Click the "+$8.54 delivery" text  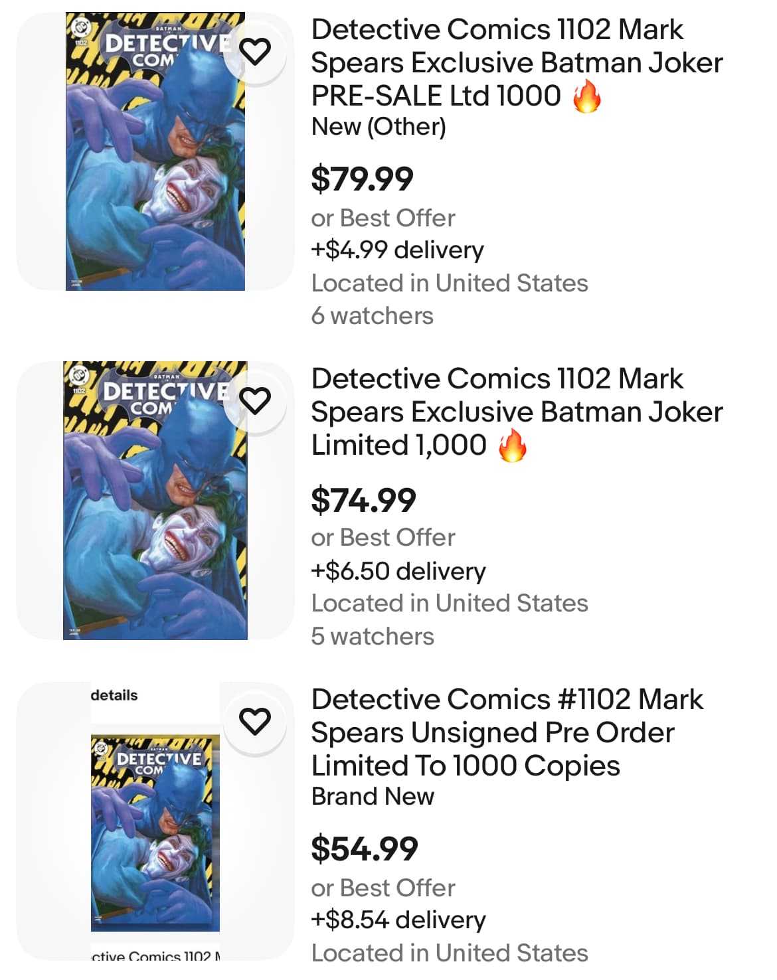(398, 920)
